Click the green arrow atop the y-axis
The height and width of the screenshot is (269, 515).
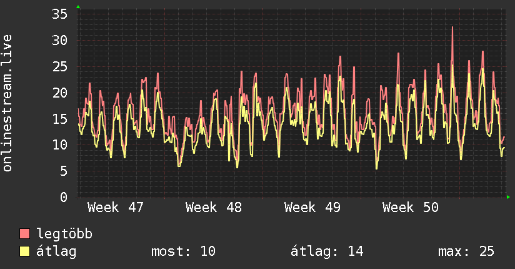78,7
